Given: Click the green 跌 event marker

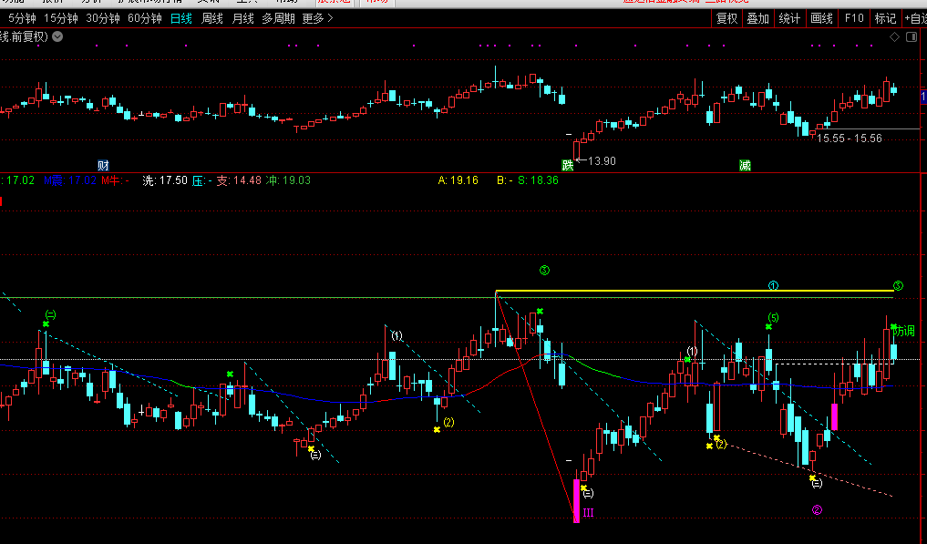Looking at the screenshot, I should [x=568, y=165].
